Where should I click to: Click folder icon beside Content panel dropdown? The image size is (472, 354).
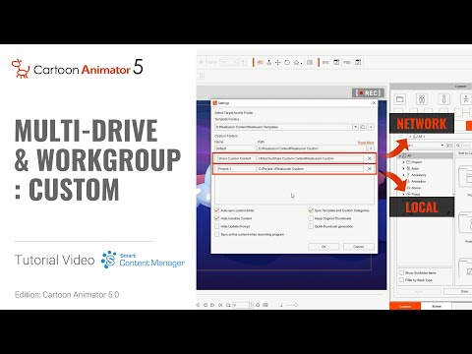[x=449, y=146]
